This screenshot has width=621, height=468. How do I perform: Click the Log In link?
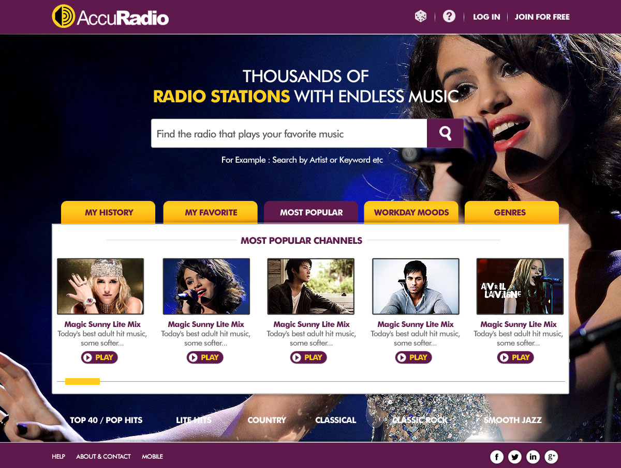(x=486, y=17)
